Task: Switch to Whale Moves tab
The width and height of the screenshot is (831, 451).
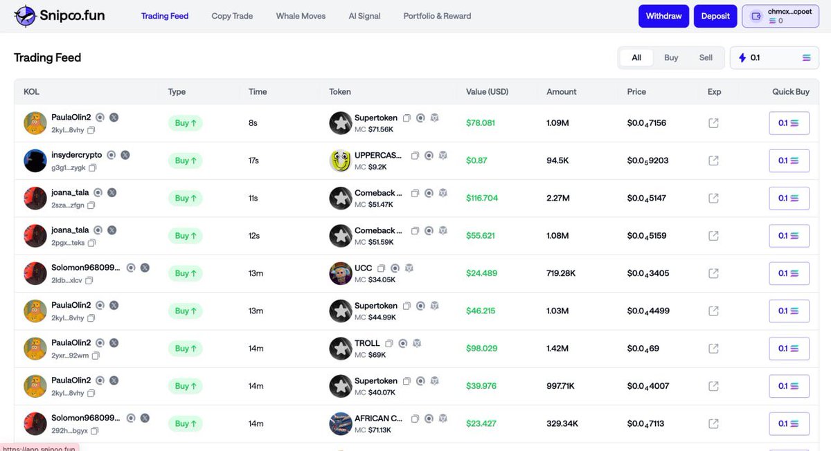Action: [301, 16]
